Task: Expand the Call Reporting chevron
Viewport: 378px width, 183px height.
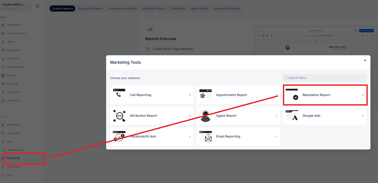Action: [x=190, y=95]
